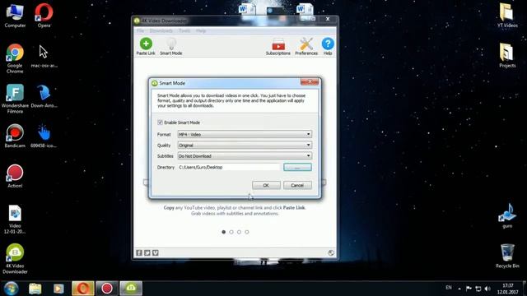This screenshot has height=296, width=527.
Task: Select the Action! desktop shortcut
Action: tap(15, 176)
